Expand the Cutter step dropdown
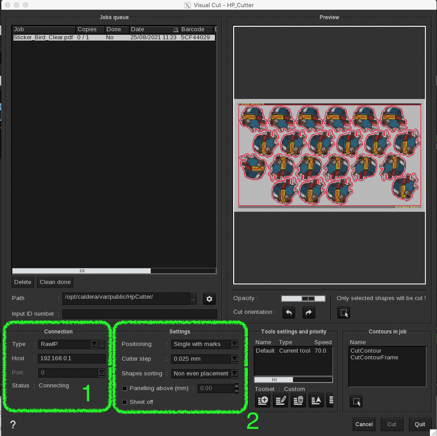The height and width of the screenshot is (436, 437). [x=234, y=359]
